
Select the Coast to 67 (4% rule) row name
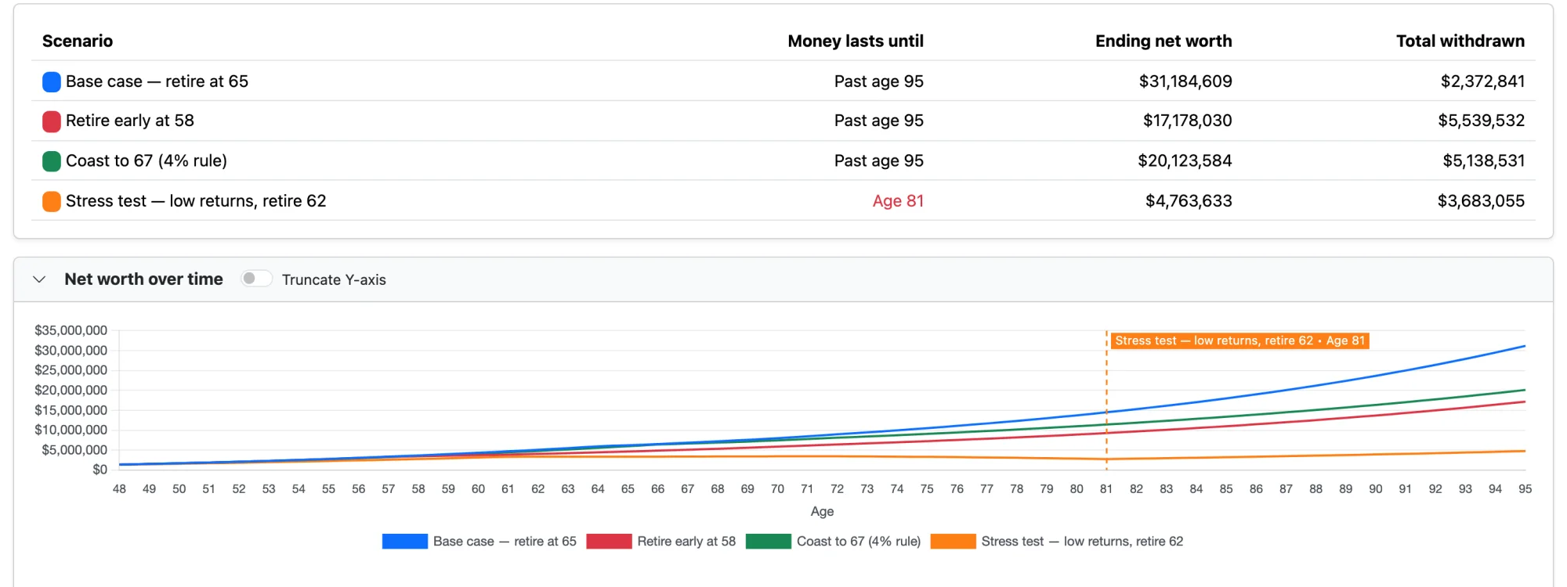tap(147, 160)
